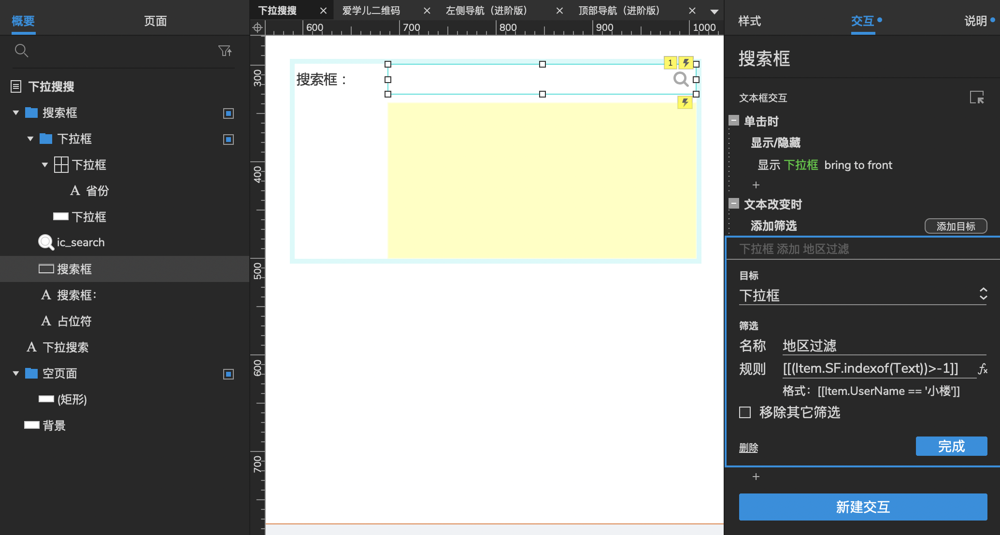This screenshot has width=1000, height=535.
Task: Click the magnifier icon inside canvas search box
Action: coord(681,79)
